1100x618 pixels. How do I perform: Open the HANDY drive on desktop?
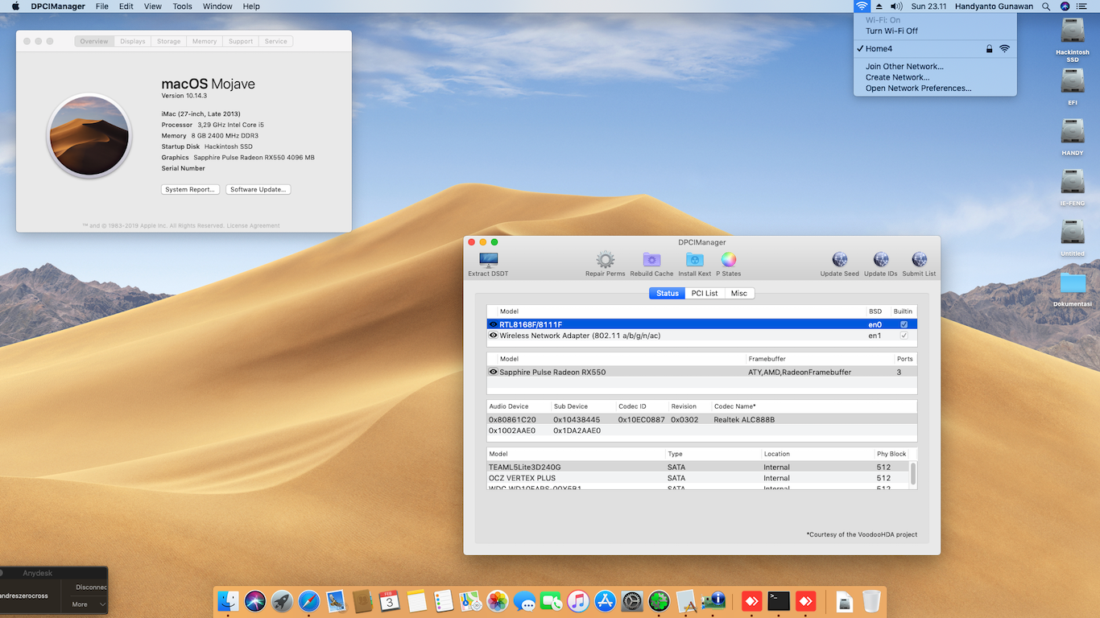pyautogui.click(x=1073, y=130)
